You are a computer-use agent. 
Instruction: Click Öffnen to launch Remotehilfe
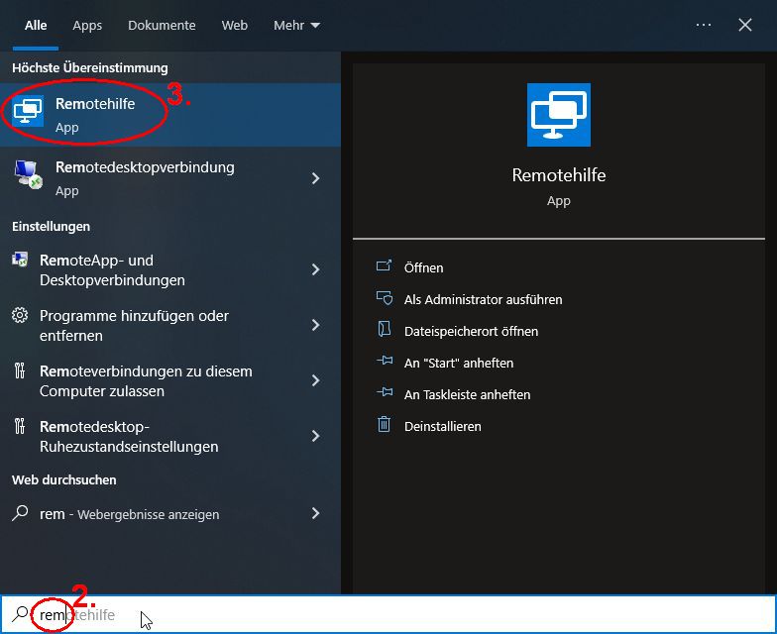coord(424,267)
